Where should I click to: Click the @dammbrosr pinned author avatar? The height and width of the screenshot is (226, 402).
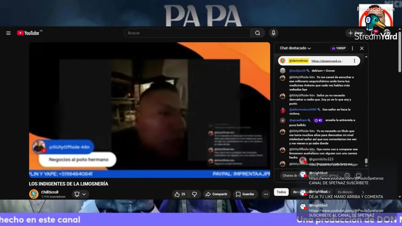point(283,61)
